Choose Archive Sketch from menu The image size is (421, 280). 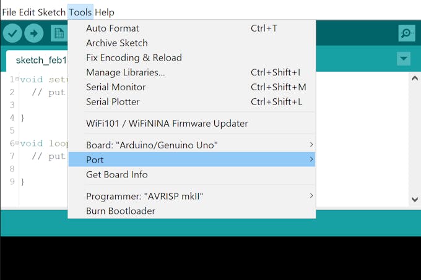pos(117,43)
